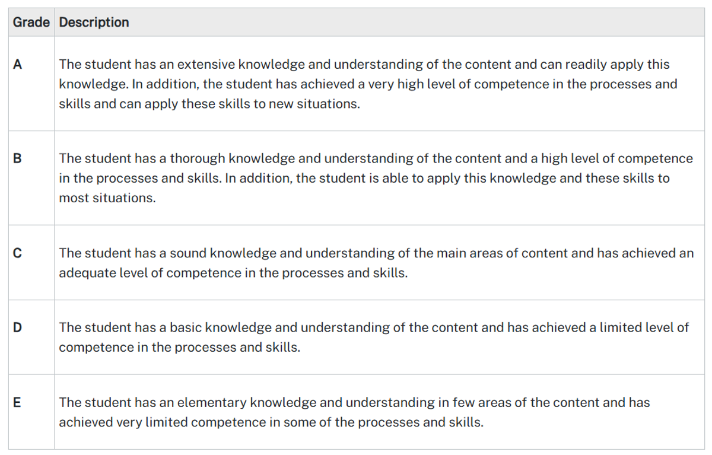The width and height of the screenshot is (712, 455).
Task: Click 'thorough knowledge' in grade B row
Action: [223, 158]
